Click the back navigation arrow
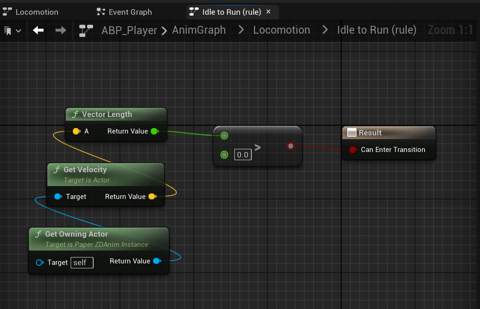This screenshot has height=309, width=480. [38, 30]
